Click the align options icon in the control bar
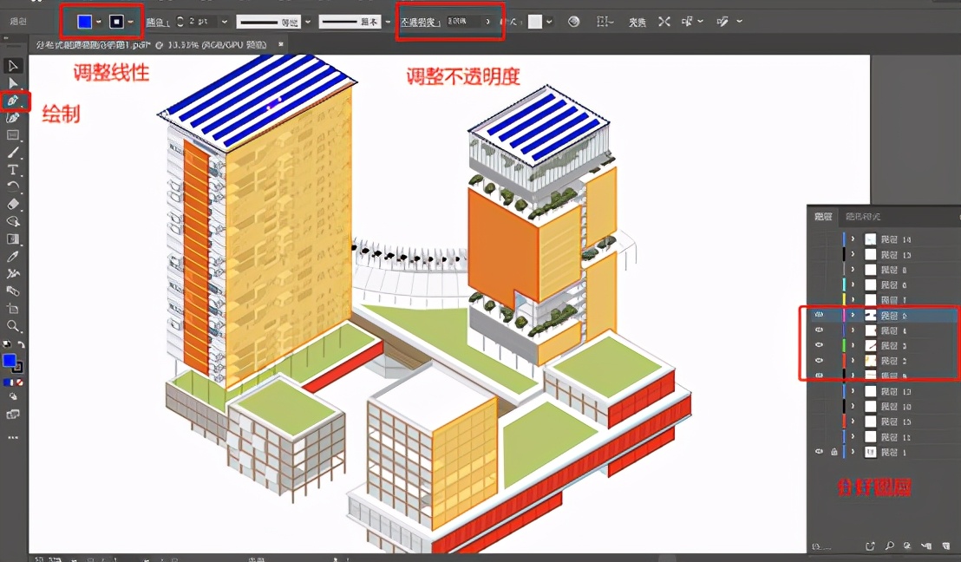Screen dimensions: 961x562 (x=604, y=22)
